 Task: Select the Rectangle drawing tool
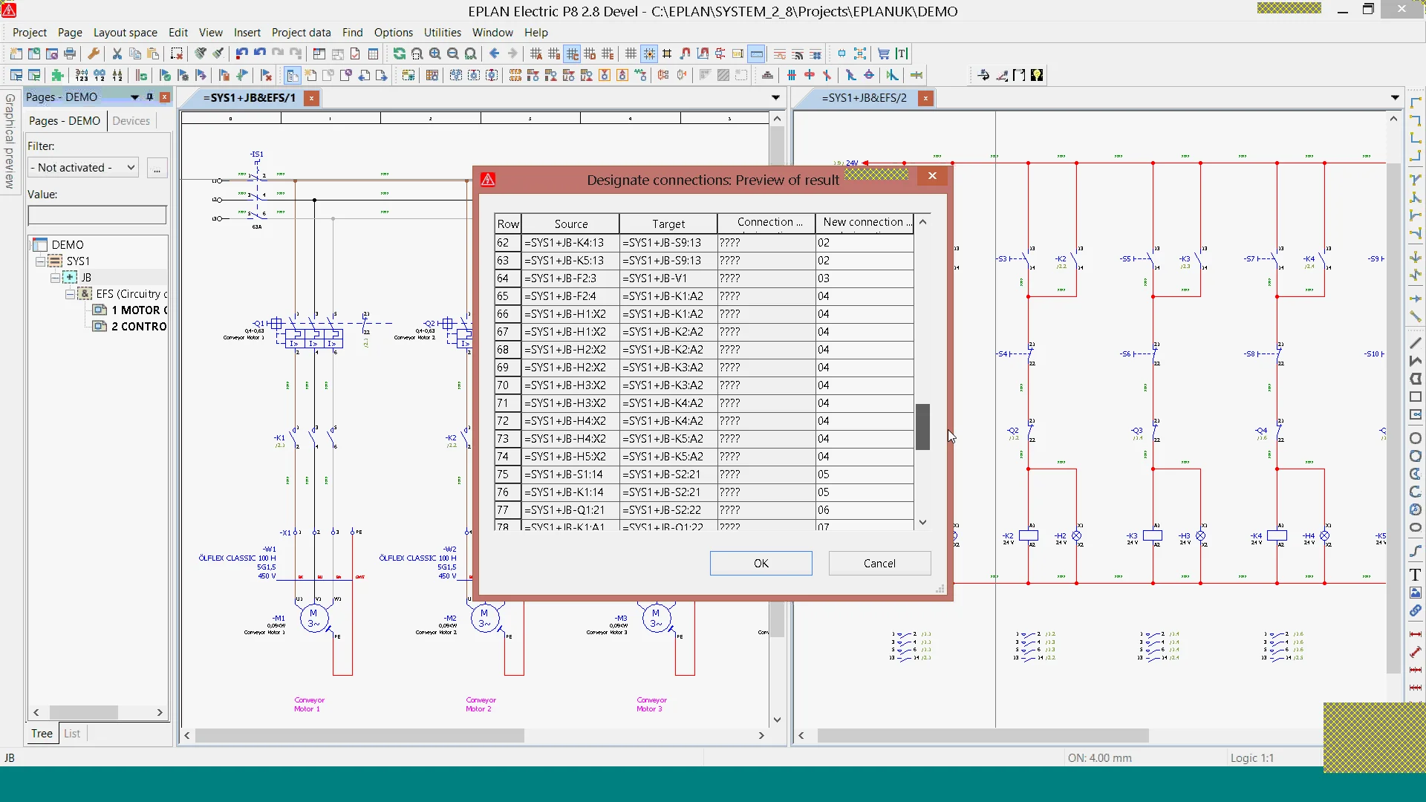pyautogui.click(x=1416, y=397)
